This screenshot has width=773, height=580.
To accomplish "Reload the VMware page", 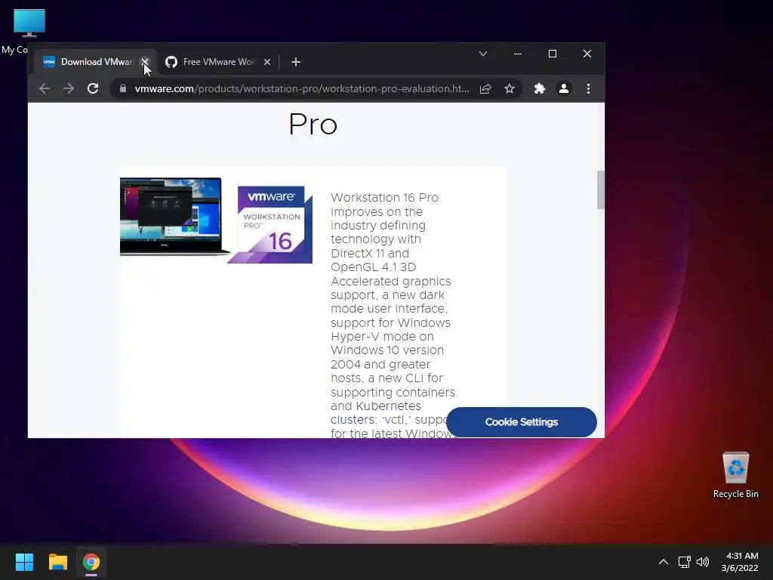I will [93, 89].
